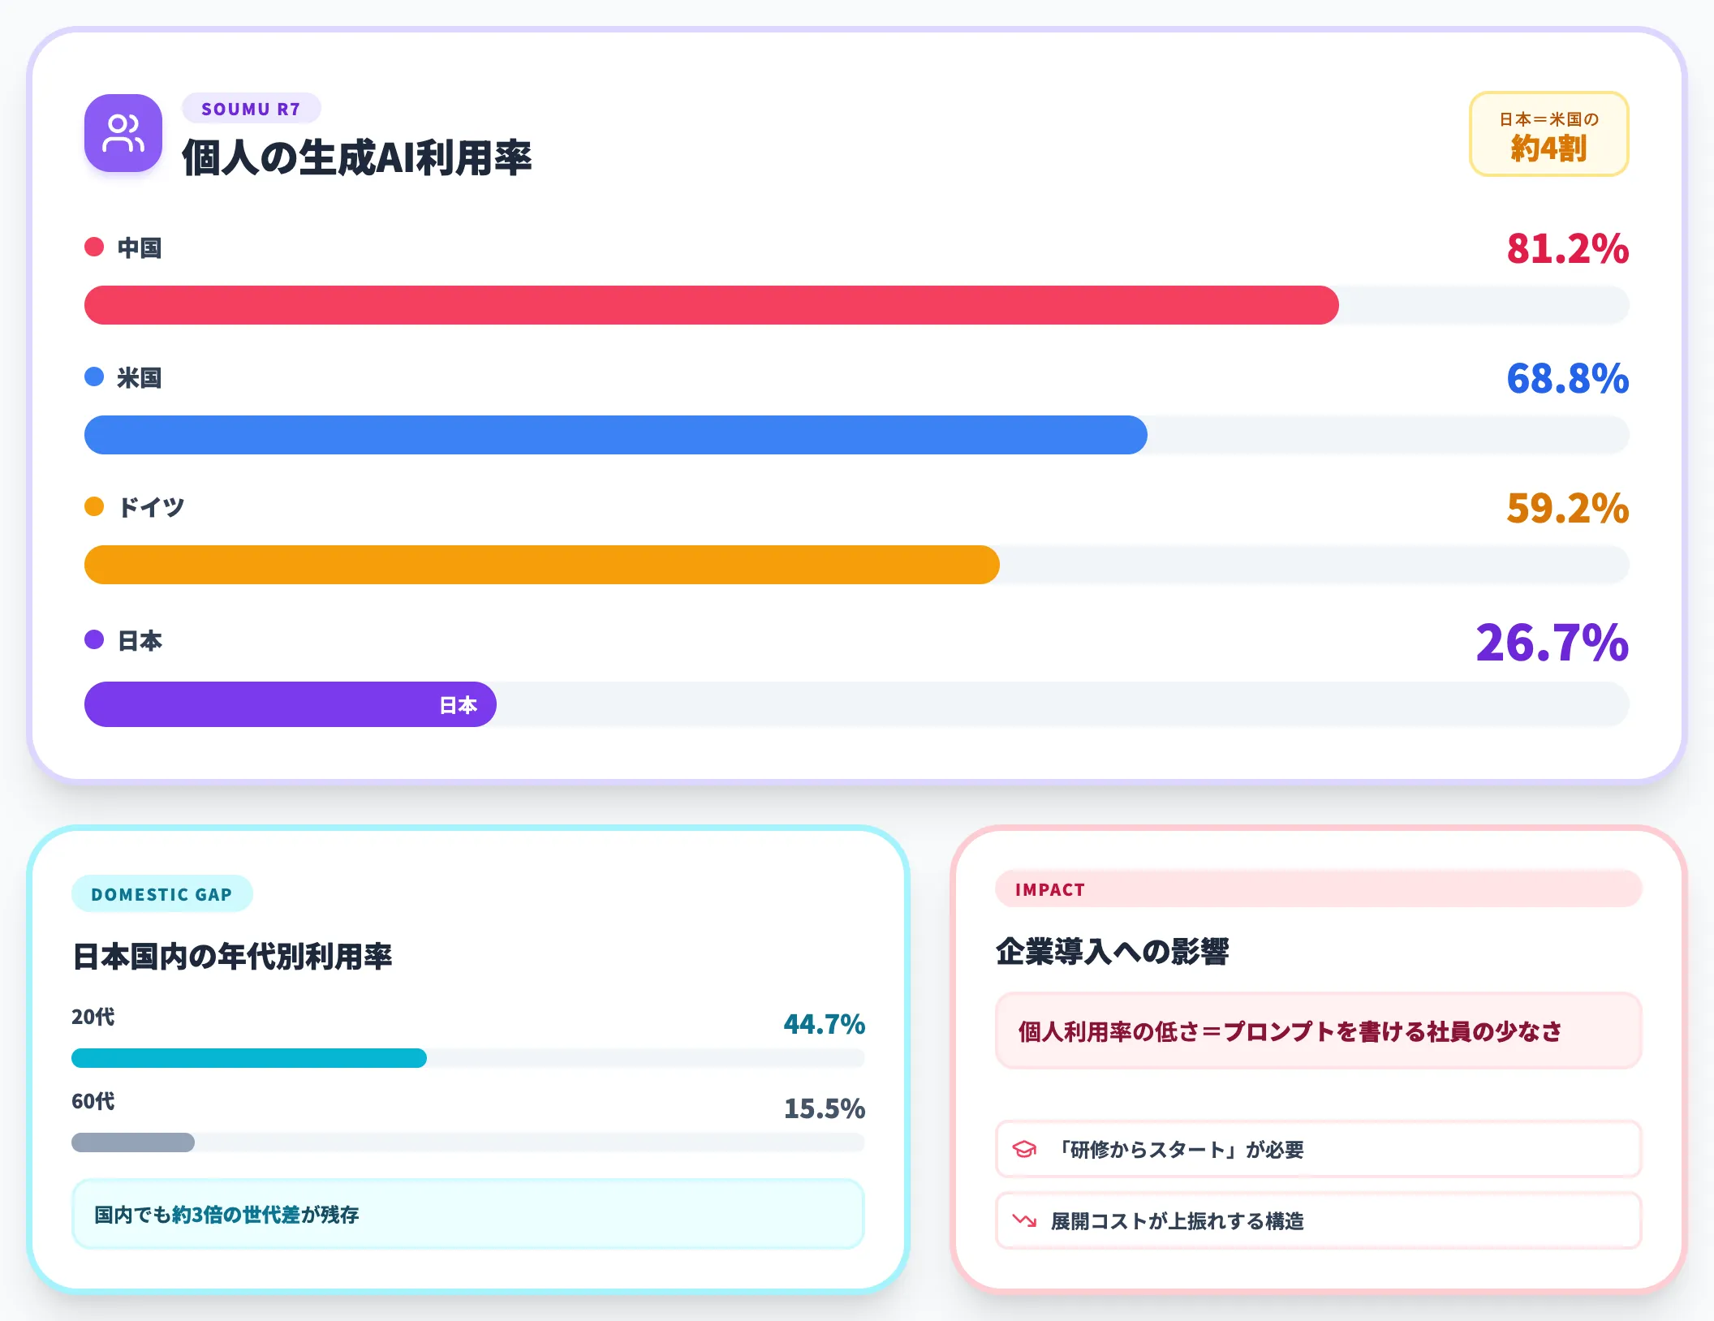Viewport: 1714px width, 1321px height.
Task: Click the 44.7% value
Action: 824,1024
